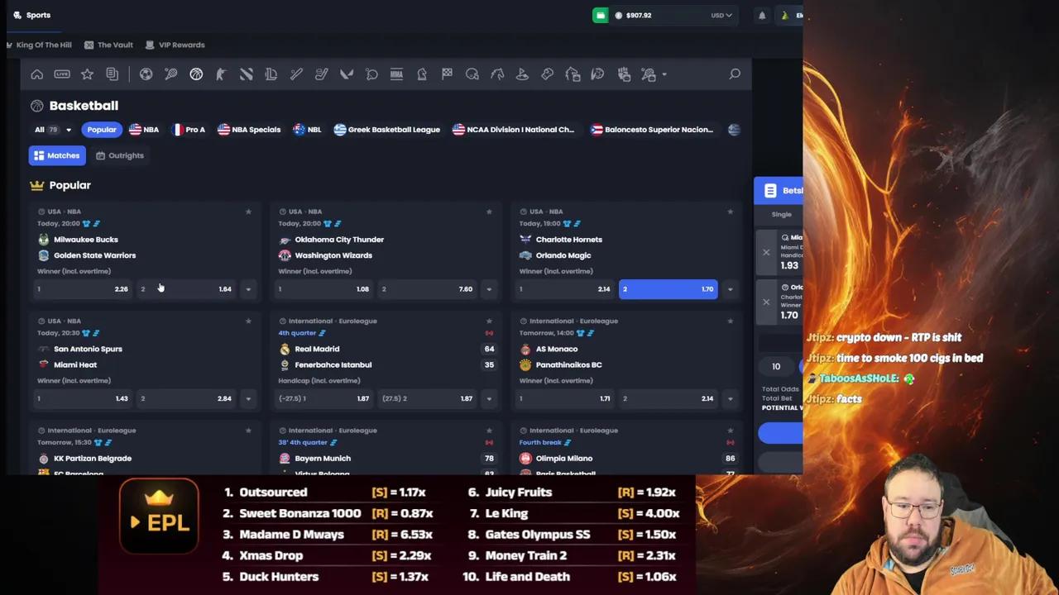
Task: Expand more sports from the icon bar arrow
Action: tap(664, 74)
